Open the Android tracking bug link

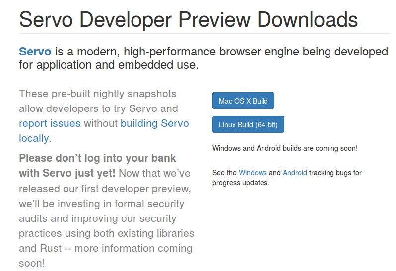pos(295,173)
